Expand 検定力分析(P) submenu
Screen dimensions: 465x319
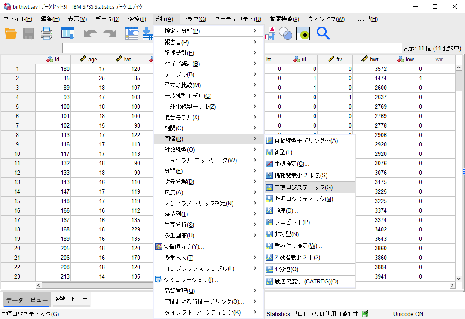(208, 31)
